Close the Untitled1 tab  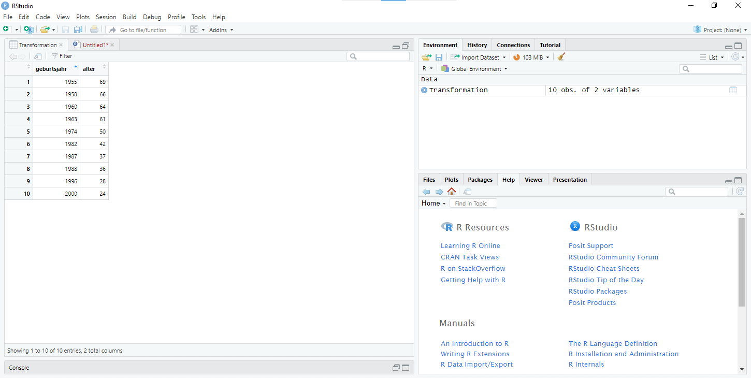[112, 45]
